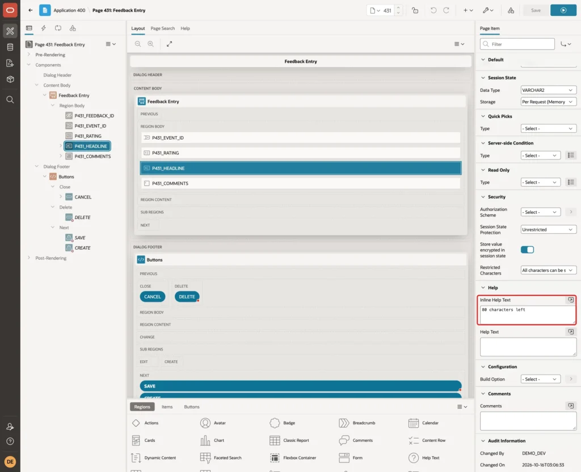
Task: Click the search magnifier in the sidebar
Action: tap(10, 100)
